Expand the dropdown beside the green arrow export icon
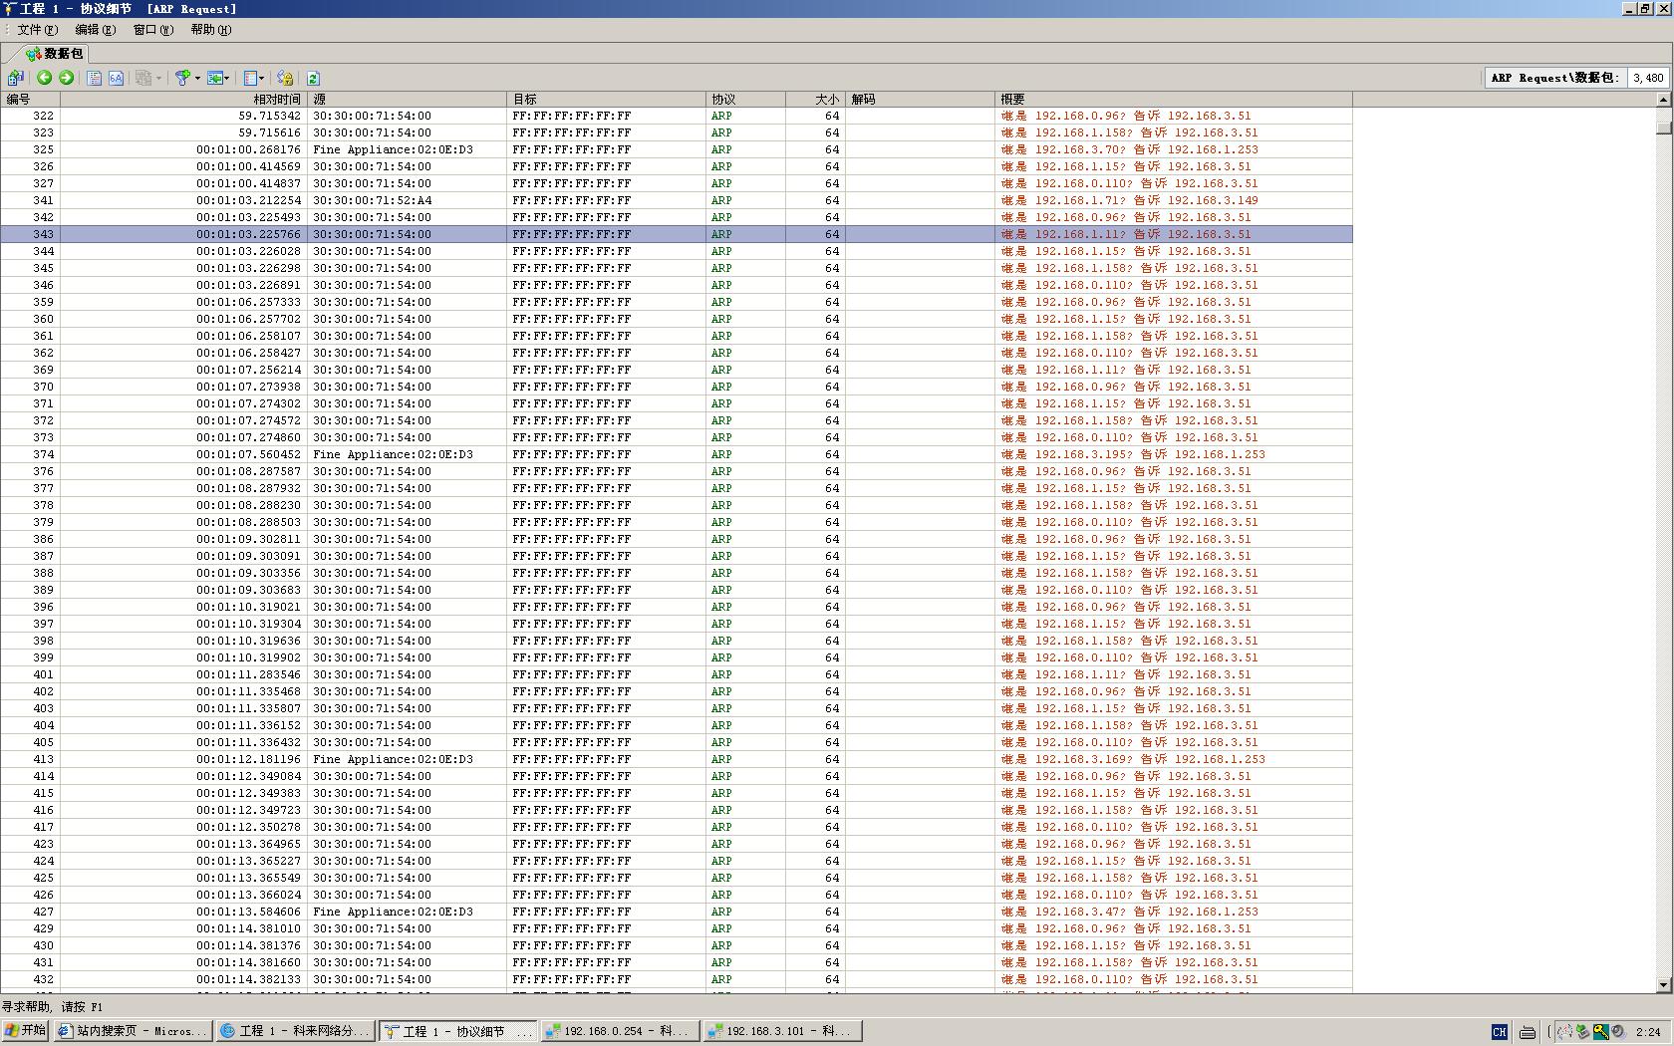Screen dimensions: 1674x1046 click(227, 78)
